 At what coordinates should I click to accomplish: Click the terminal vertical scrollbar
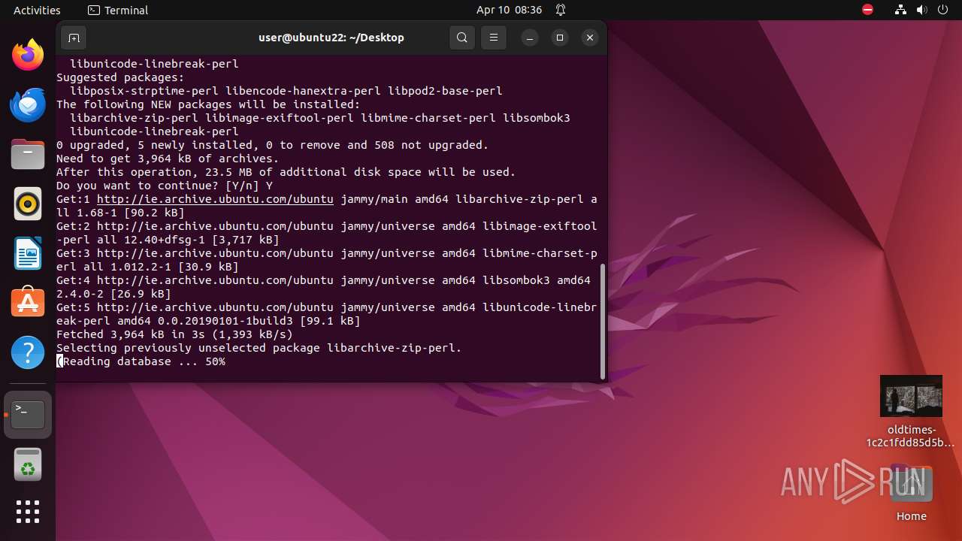tap(602, 321)
